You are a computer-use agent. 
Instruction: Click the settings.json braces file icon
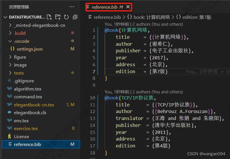[x=12, y=49]
